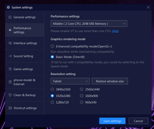Click the Save settings button

pos(112,121)
